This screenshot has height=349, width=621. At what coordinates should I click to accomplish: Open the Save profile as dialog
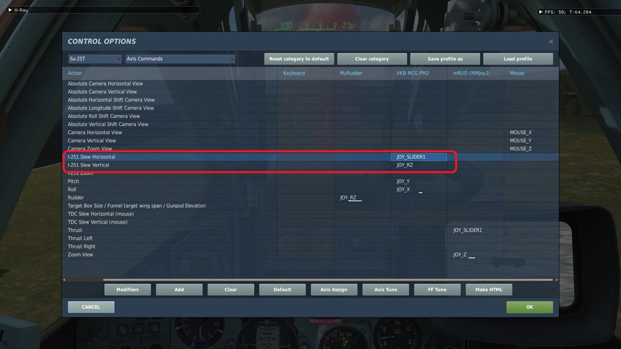point(445,58)
